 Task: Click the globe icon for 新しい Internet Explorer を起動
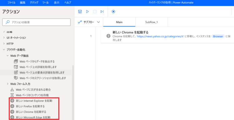pos(12,101)
